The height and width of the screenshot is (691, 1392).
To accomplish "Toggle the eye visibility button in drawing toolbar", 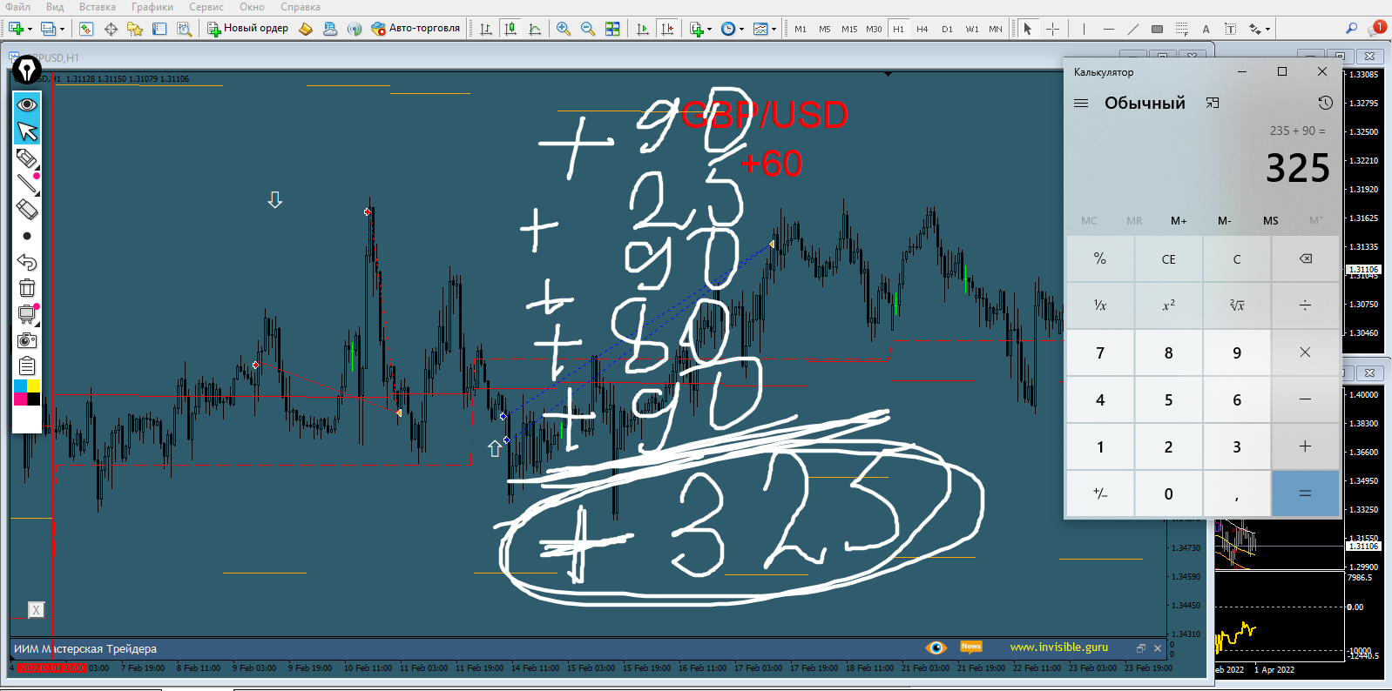I will 27,104.
